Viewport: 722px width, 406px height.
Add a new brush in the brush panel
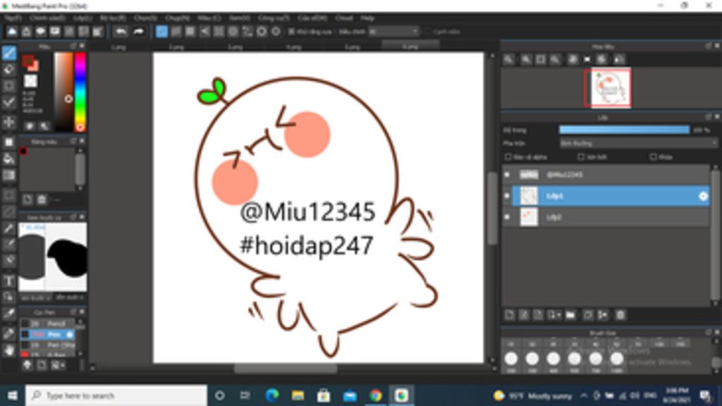[42, 365]
